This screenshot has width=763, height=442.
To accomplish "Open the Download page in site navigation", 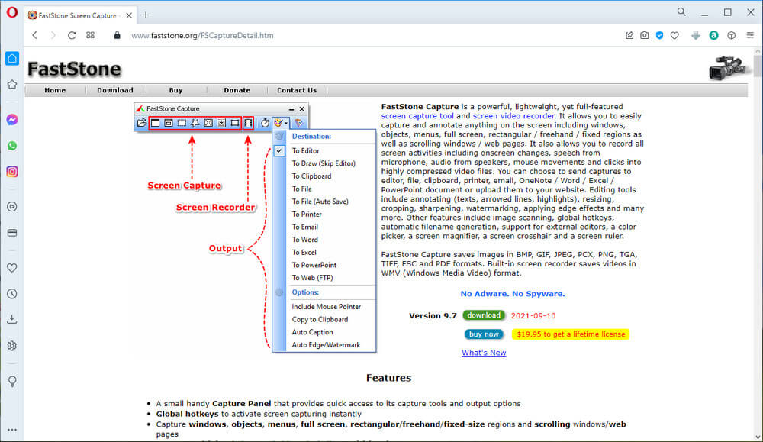I will pos(115,90).
